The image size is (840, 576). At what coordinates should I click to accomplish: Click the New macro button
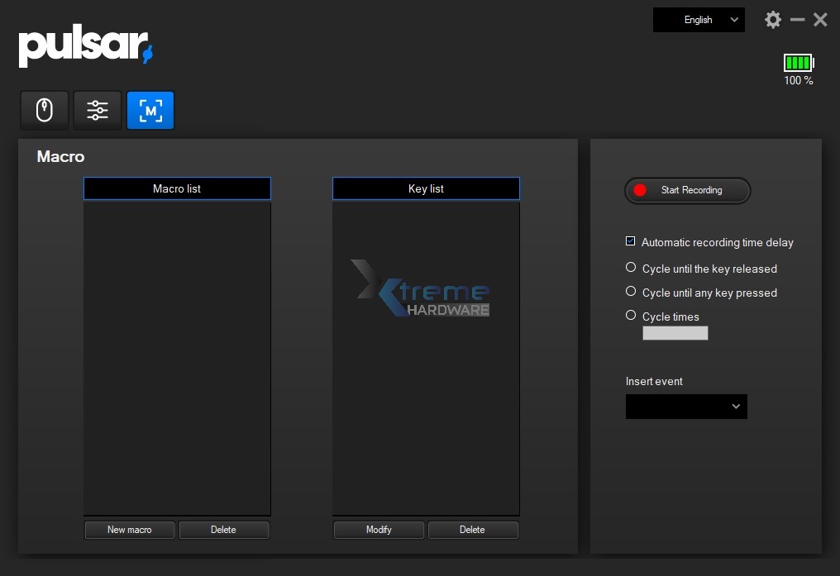pyautogui.click(x=130, y=530)
